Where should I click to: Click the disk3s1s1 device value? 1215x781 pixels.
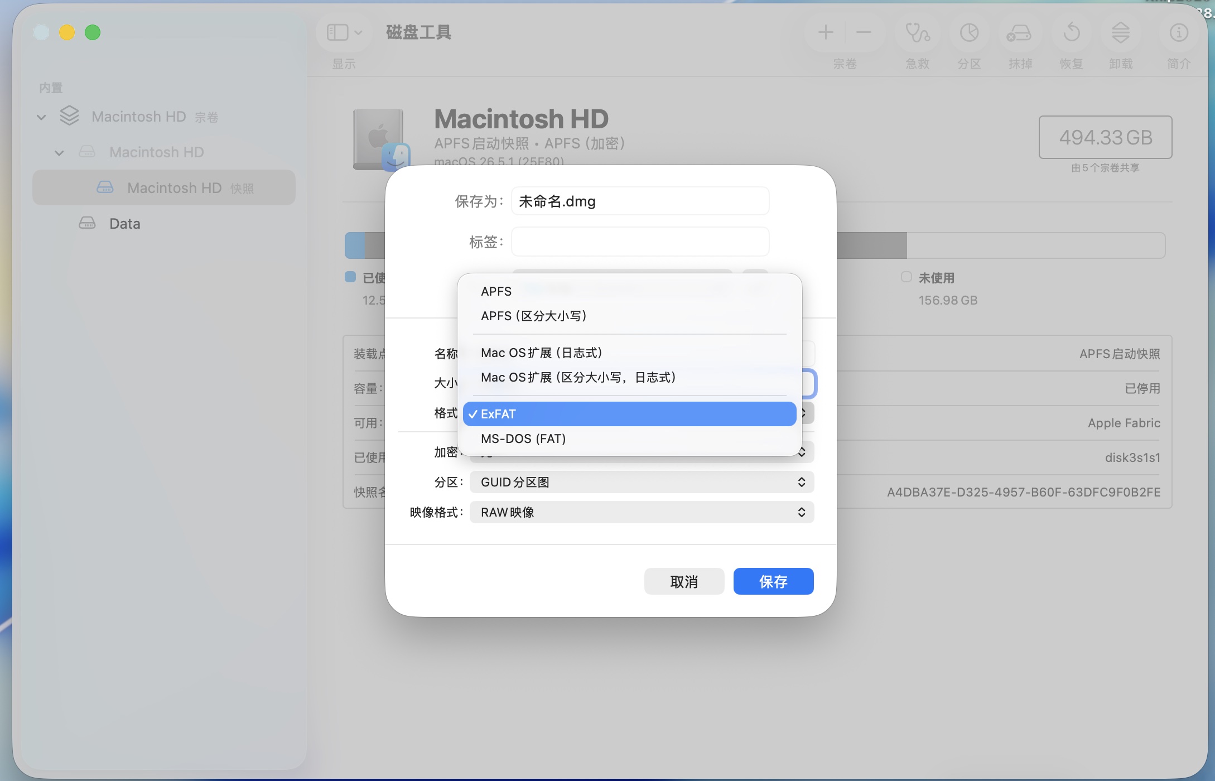click(x=1132, y=457)
